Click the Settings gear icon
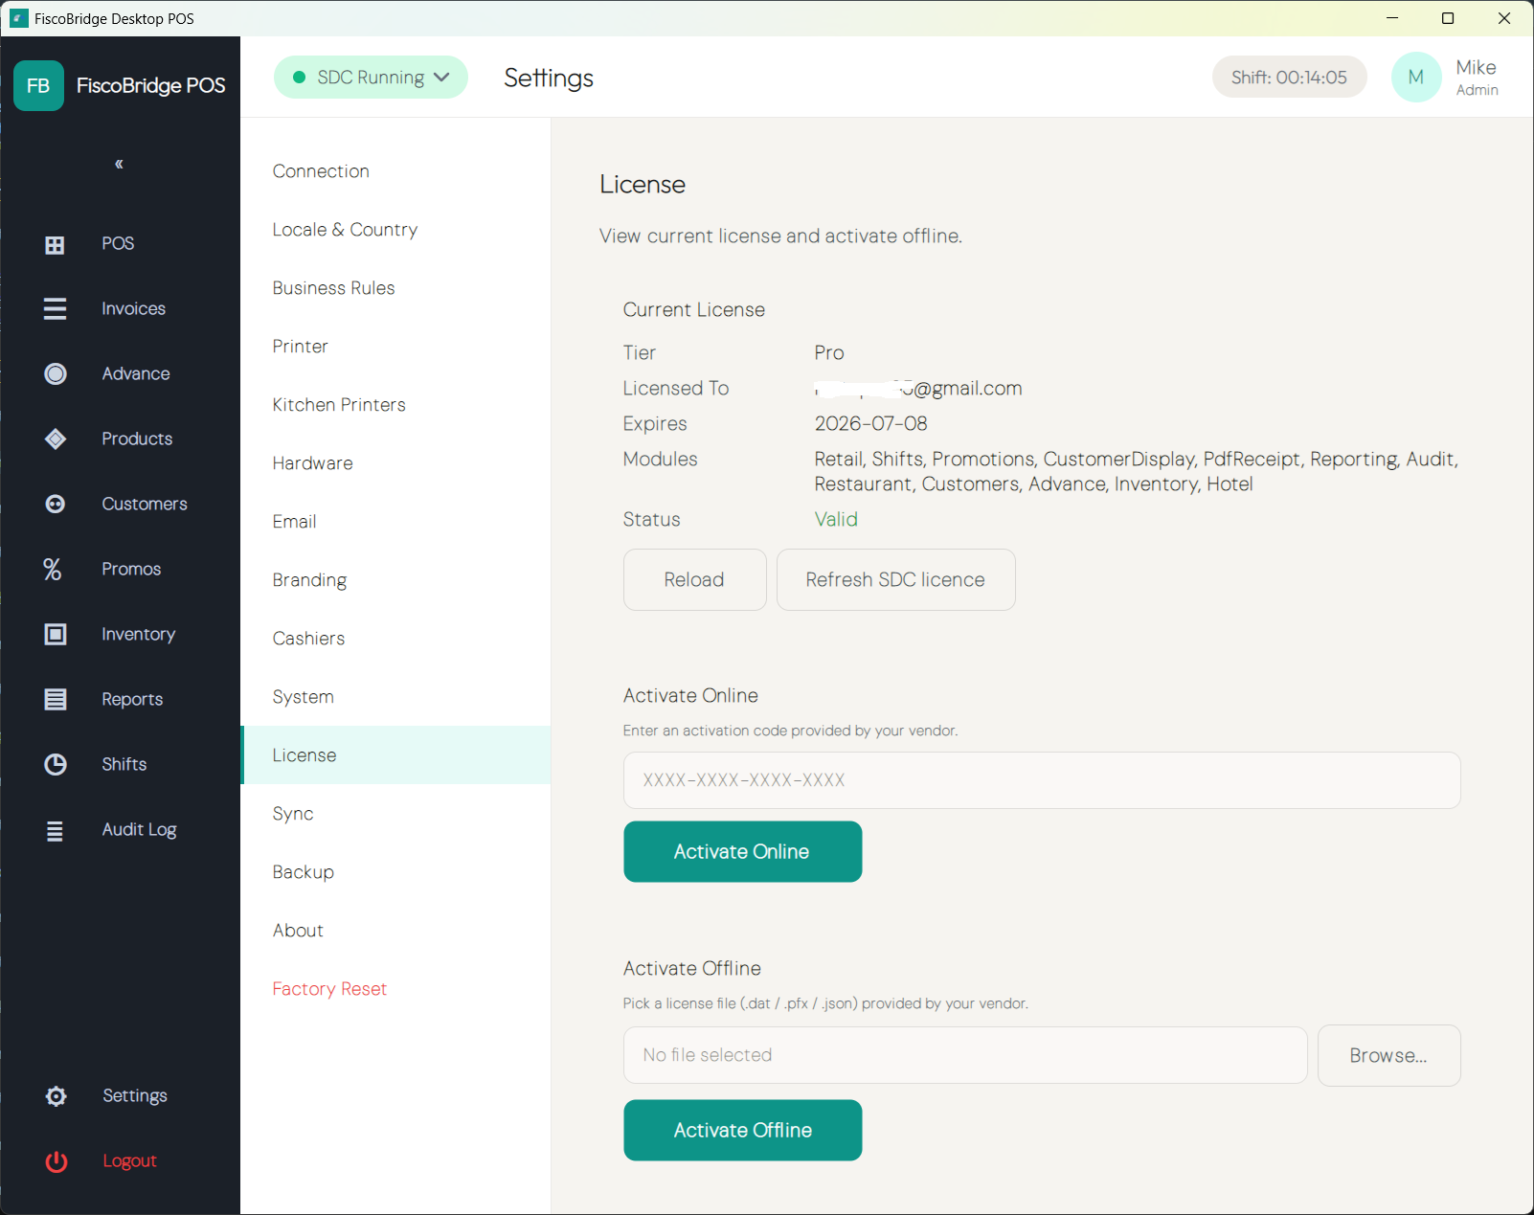1534x1215 pixels. coord(56,1096)
